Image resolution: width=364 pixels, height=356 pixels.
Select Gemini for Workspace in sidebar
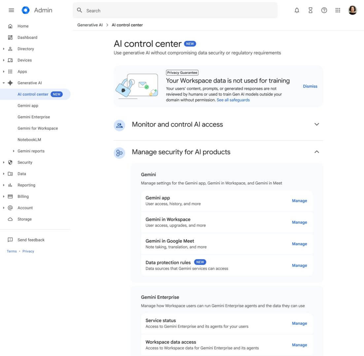point(38,128)
